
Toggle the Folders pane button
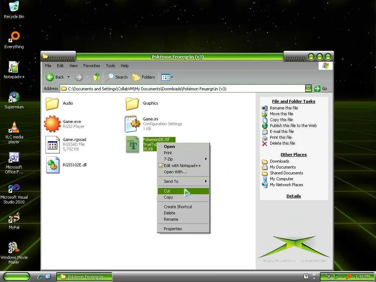point(144,77)
